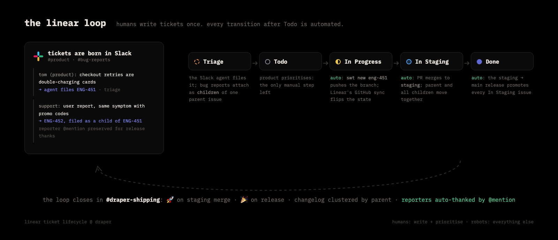This screenshot has height=240, width=558.
Task: Click the Todo description "product prioritises..."
Action: 287,85
